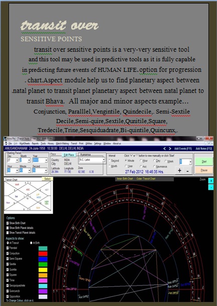Select the Month interval radio

click(110, 166)
